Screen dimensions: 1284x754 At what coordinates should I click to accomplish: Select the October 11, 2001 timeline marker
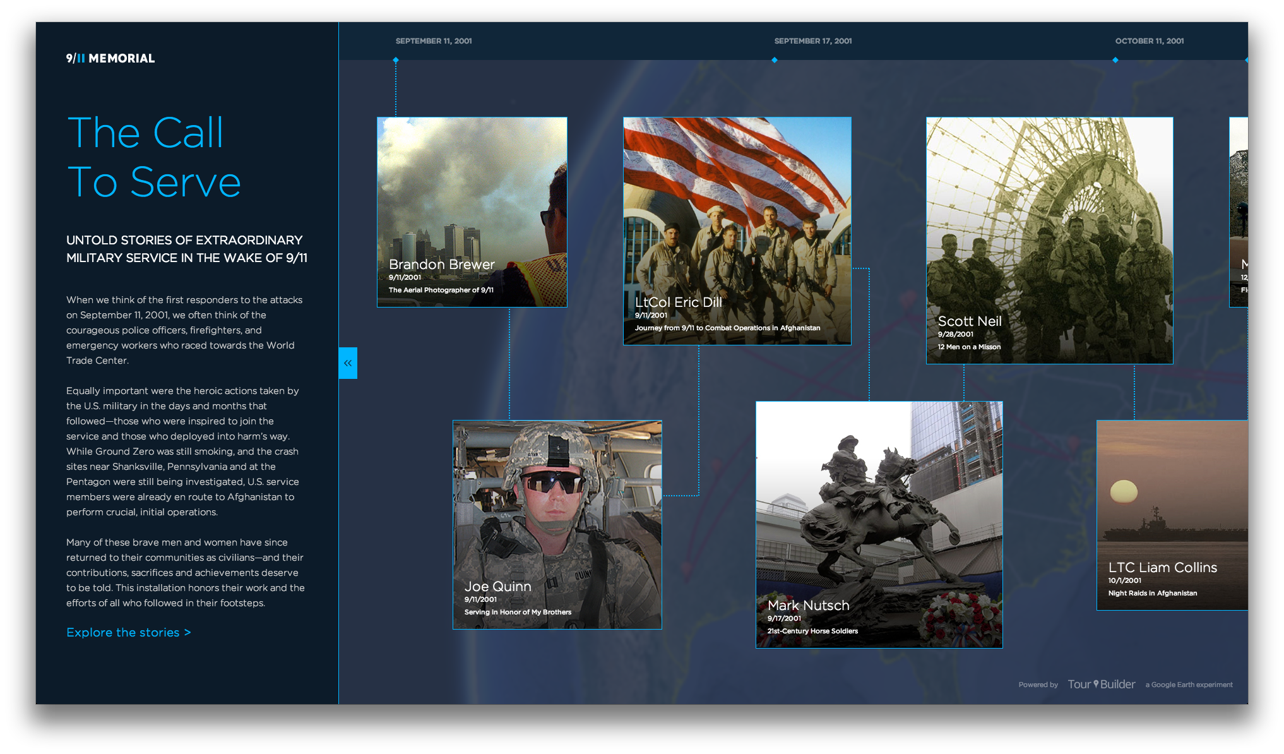[x=1115, y=60]
